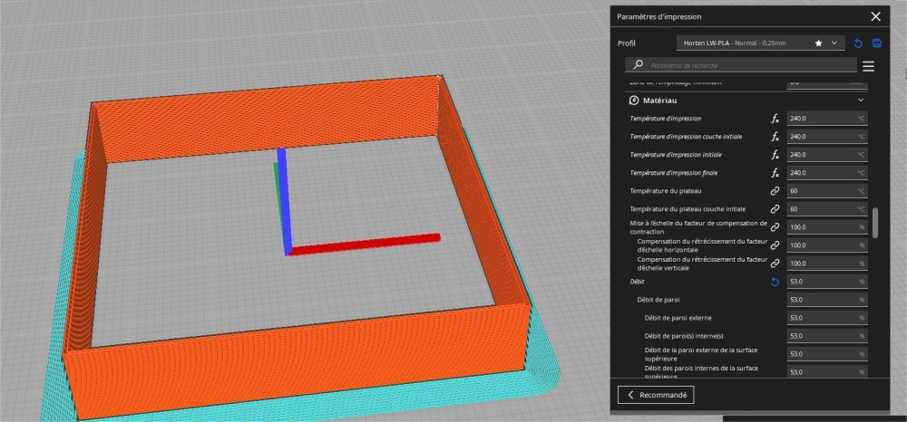
Task: Click the Matériau category icon
Action: click(x=633, y=101)
